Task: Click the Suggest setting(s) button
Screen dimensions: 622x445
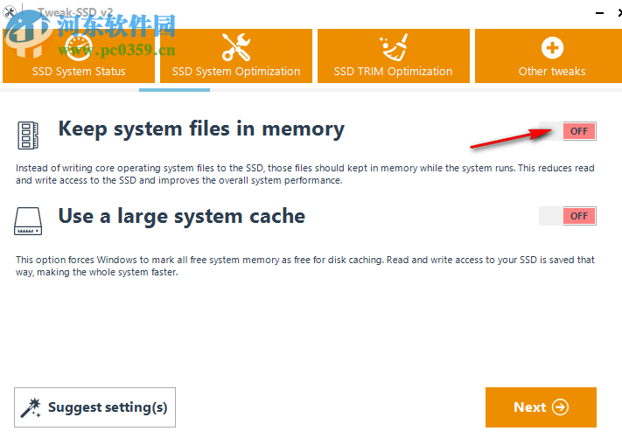Action: [x=94, y=407]
